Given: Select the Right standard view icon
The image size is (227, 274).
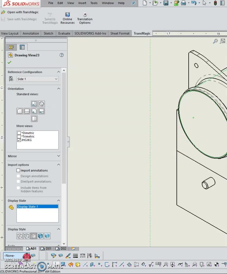Looking at the screenshot, I should pos(42,111).
